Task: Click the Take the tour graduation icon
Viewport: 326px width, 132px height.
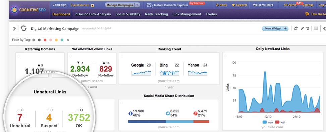Action: 307,14
